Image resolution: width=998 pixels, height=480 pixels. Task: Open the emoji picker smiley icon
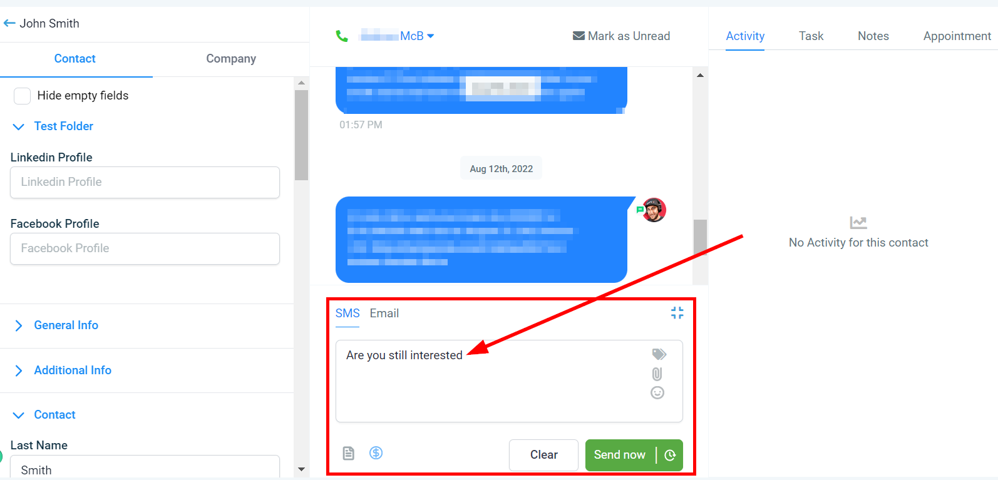[x=657, y=392]
